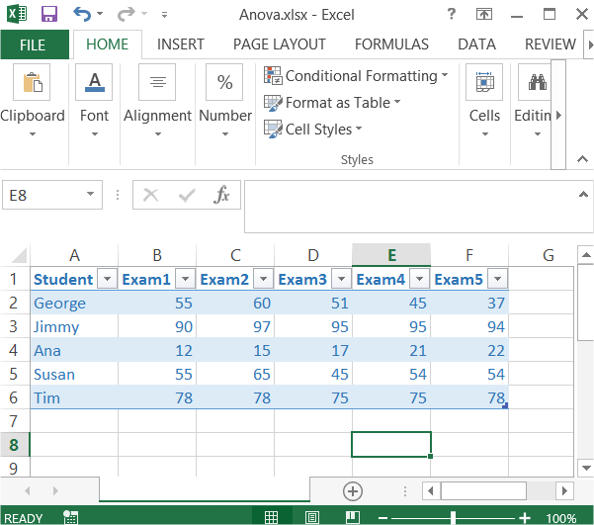Image resolution: width=594 pixels, height=525 pixels.
Task: Click the zoom out minus button
Action: (383, 518)
